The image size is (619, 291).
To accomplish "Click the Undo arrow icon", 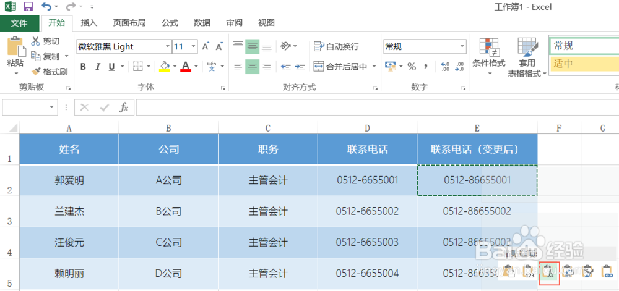I will pyautogui.click(x=47, y=7).
